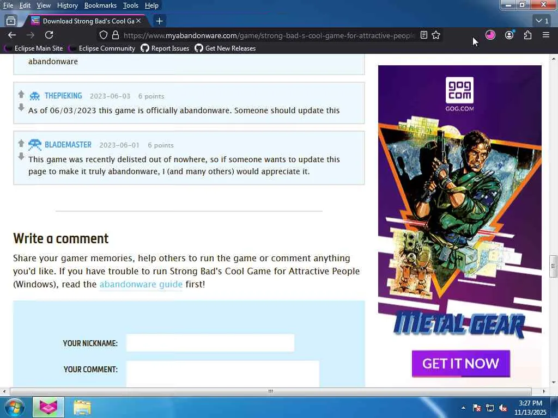Image resolution: width=558 pixels, height=418 pixels.
Task: Expand the list all tabs dropdown
Action: click(x=542, y=21)
